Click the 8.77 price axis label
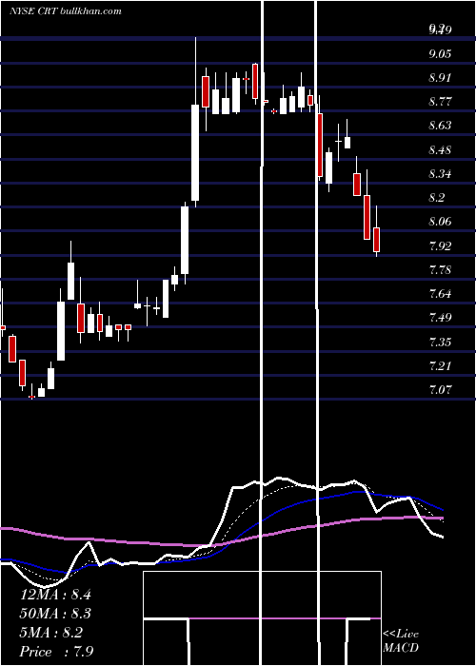476x666 pixels. (x=440, y=102)
